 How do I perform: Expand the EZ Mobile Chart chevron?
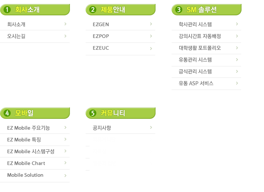(65, 163)
